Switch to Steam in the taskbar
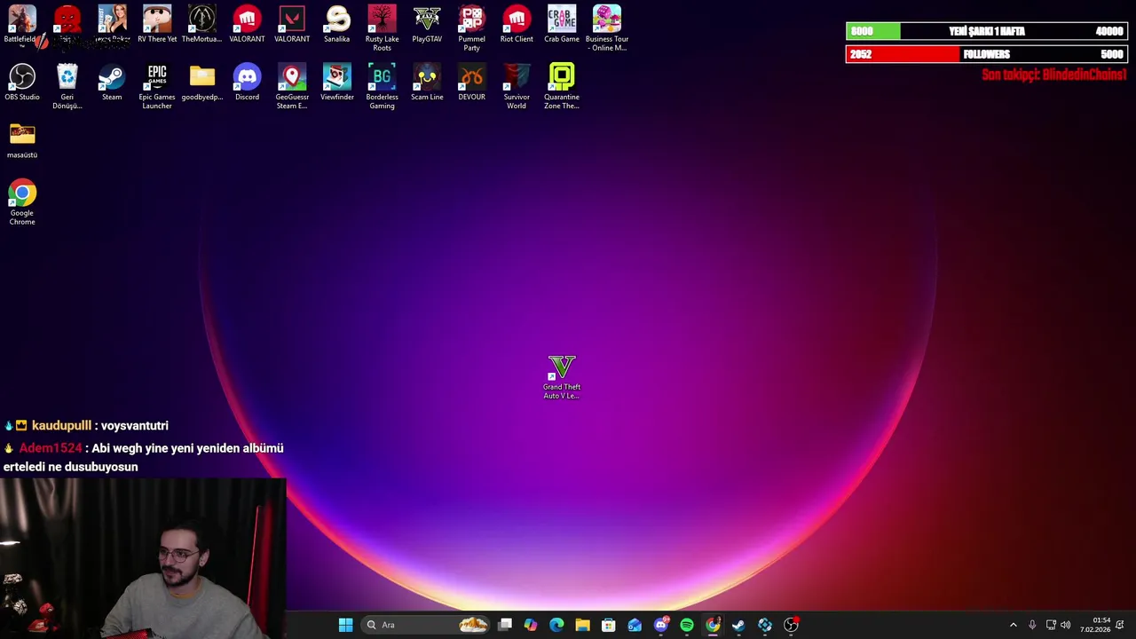 [738, 625]
